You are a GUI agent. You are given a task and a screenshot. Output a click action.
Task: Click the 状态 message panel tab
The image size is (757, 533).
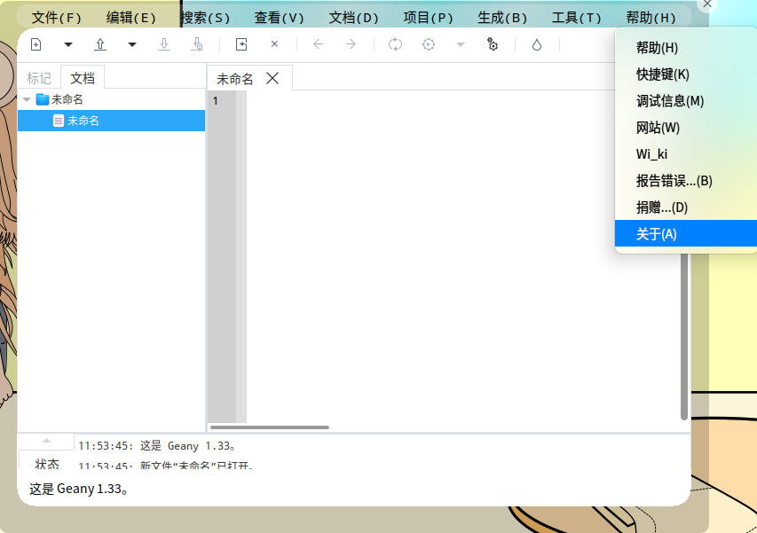point(47,464)
